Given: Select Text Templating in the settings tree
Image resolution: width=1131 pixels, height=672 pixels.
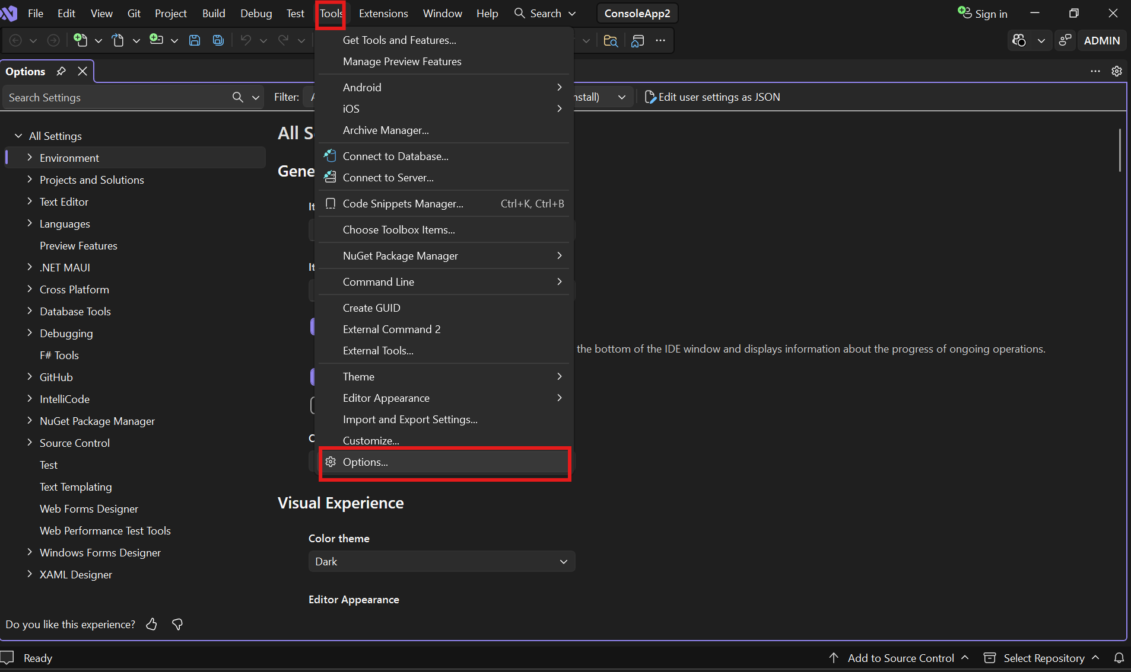Looking at the screenshot, I should [76, 487].
